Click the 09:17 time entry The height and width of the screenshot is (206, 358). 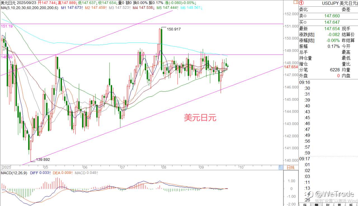tap(305, 159)
